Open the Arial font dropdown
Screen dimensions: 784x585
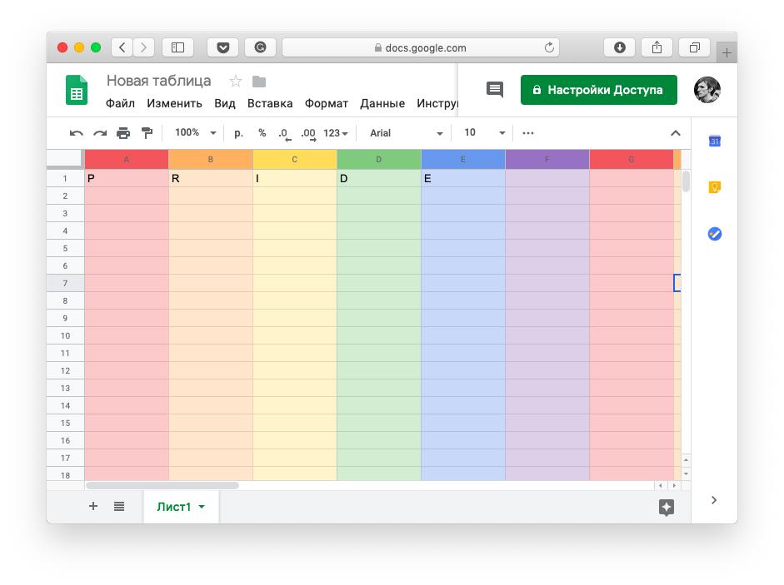click(x=406, y=133)
